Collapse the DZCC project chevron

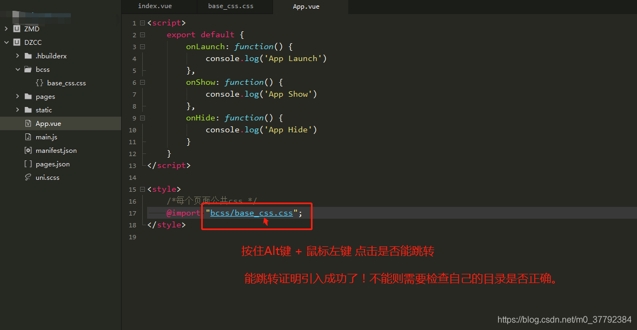[6, 42]
